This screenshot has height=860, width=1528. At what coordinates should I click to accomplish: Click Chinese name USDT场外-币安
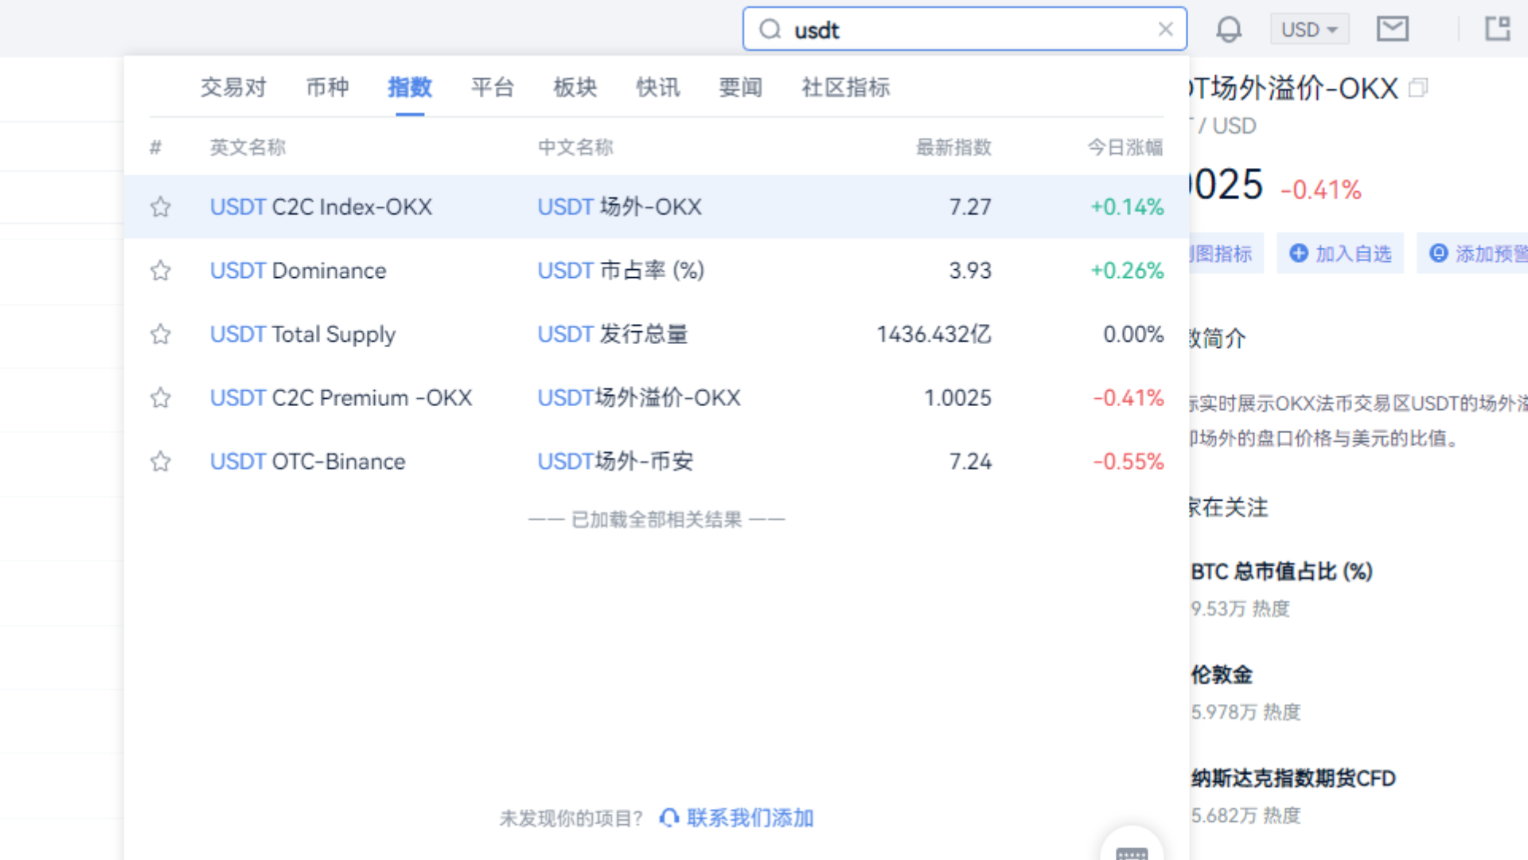[x=615, y=461]
